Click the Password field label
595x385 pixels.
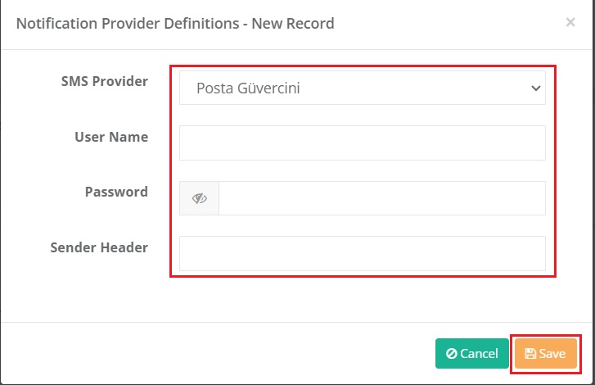click(116, 192)
